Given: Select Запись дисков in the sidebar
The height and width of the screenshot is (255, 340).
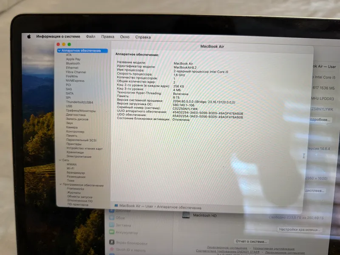Looking at the screenshot, I should coord(77,119).
